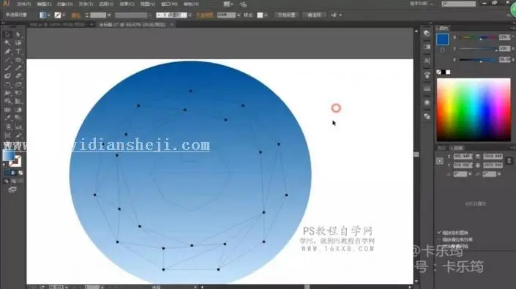Click the black swatch below the sliders
The image size is (516, 289).
(444, 72)
